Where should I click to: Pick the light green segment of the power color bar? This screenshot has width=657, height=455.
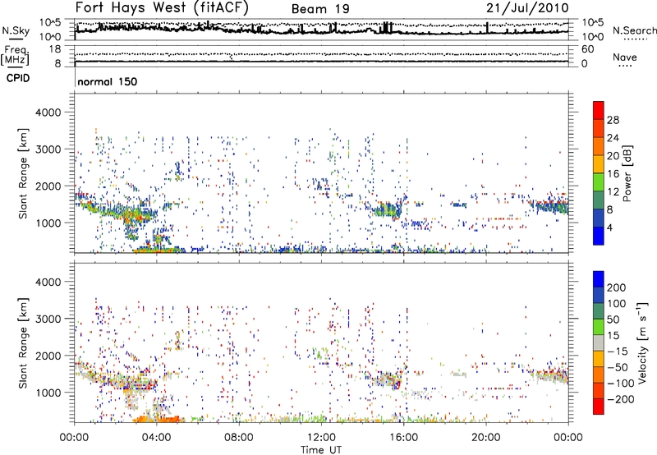tap(599, 182)
